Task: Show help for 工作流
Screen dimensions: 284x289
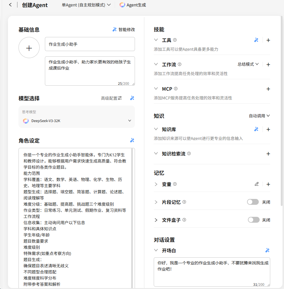Action: (180, 64)
